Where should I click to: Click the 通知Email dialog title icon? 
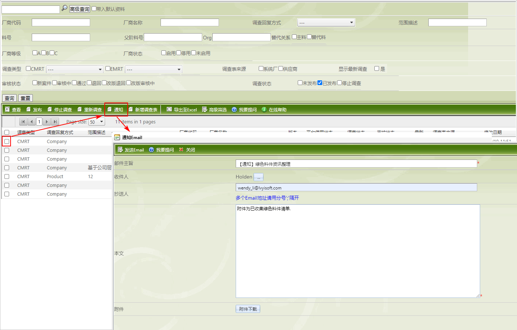117,137
